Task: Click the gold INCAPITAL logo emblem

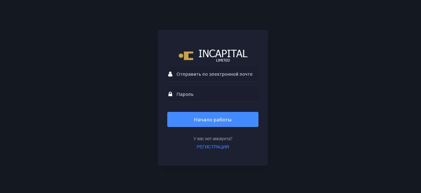Action: point(186,56)
